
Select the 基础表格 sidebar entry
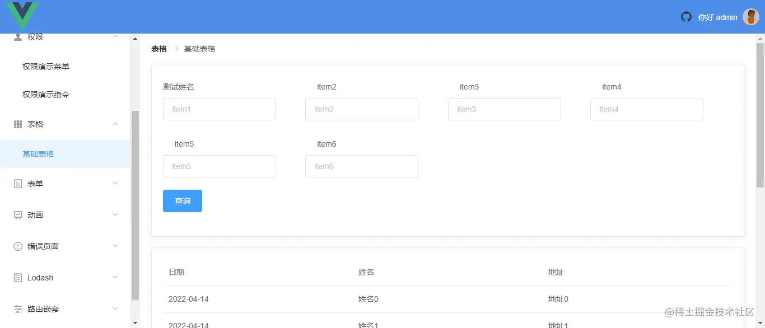38,153
